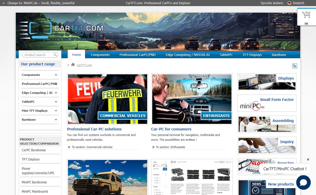Viewport: 316px width, 195px height.
Task: Open the Components navigation tab
Action: click(100, 55)
